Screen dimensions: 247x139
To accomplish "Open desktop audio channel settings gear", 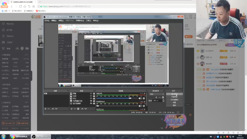I will (144, 98).
